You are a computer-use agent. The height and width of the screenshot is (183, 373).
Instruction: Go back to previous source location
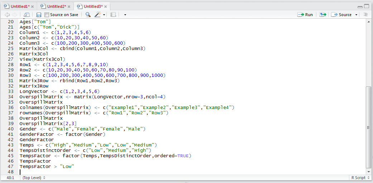click(8, 15)
